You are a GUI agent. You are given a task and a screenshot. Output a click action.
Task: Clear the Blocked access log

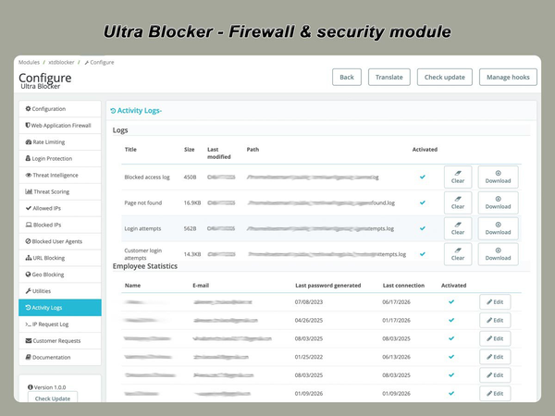[458, 177]
